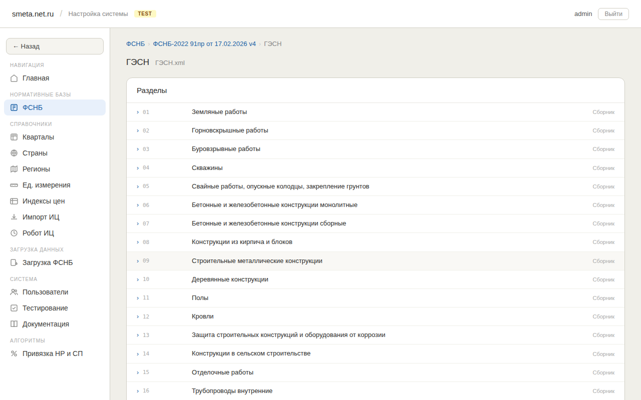This screenshot has width=641, height=400.
Task: Open ФСНБ-2022 91пр breadcrumb link
Action: 204,44
